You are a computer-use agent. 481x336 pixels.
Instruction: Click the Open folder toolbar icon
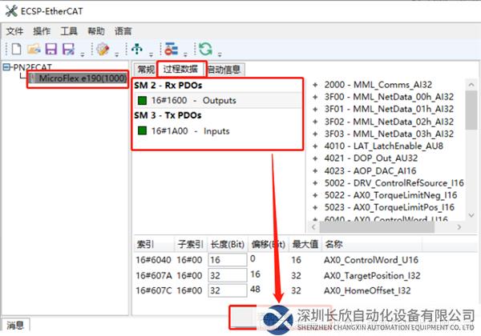(32, 50)
